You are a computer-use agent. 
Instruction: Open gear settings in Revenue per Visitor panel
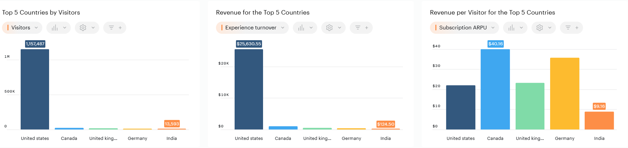coord(540,28)
